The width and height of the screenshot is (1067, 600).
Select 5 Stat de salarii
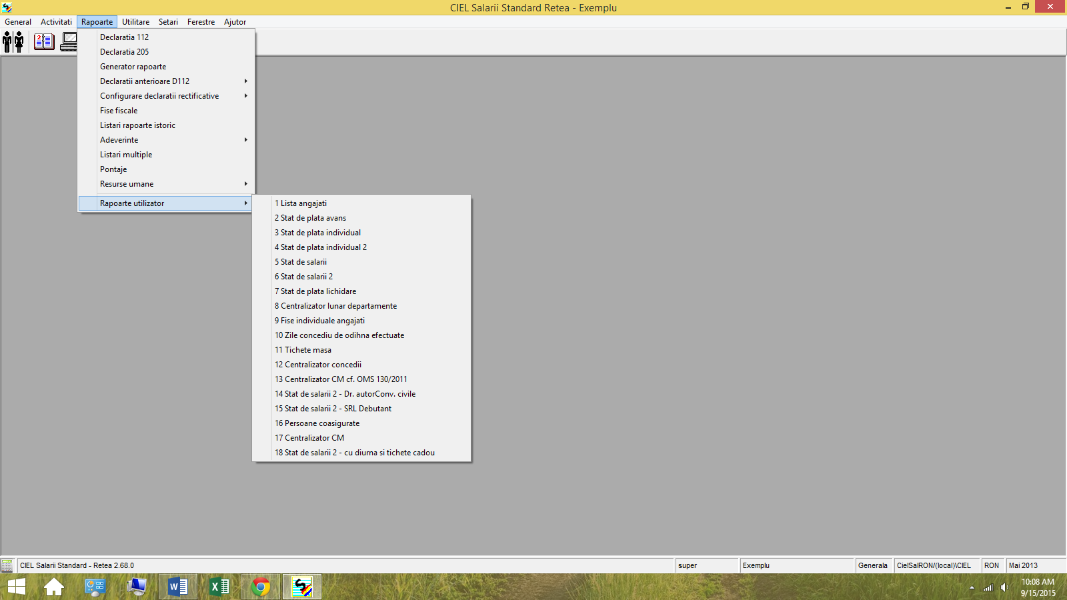[361, 262]
